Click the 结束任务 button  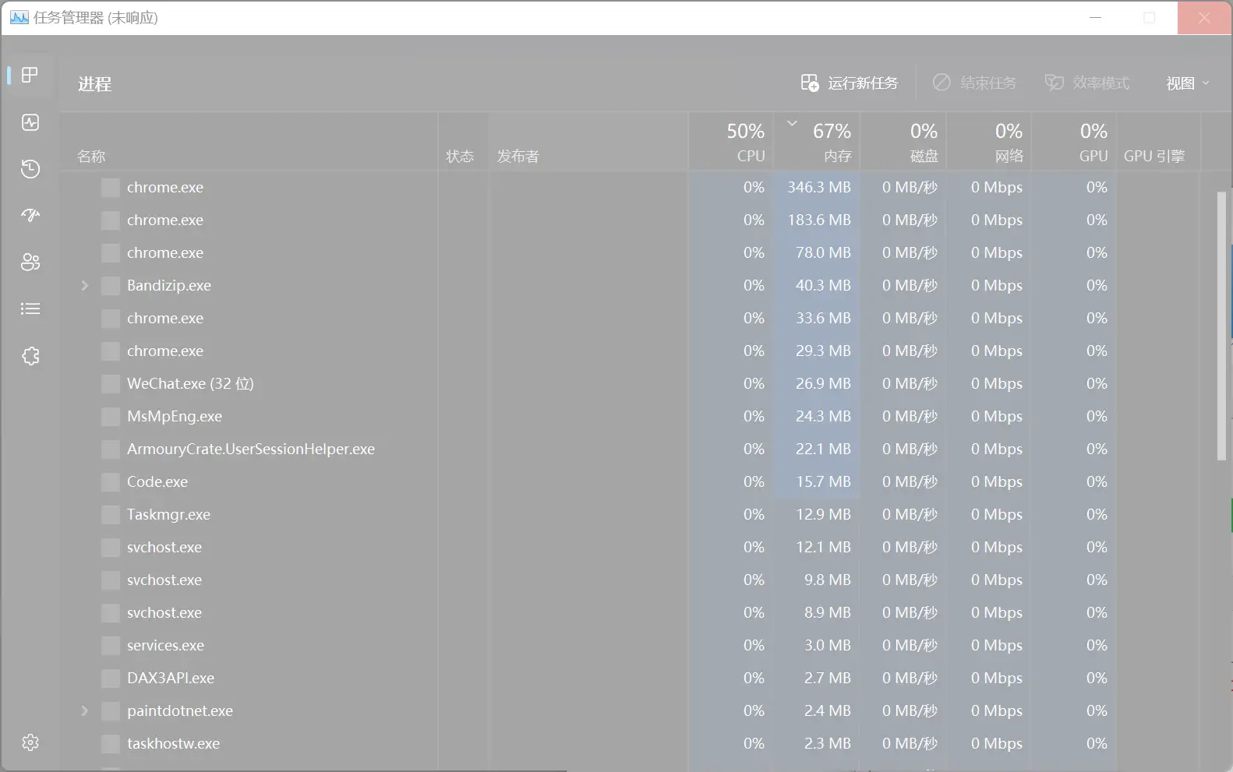pyautogui.click(x=974, y=83)
